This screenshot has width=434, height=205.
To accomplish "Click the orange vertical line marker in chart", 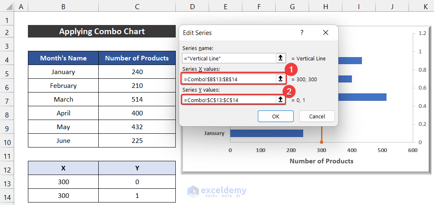I will point(321,142).
